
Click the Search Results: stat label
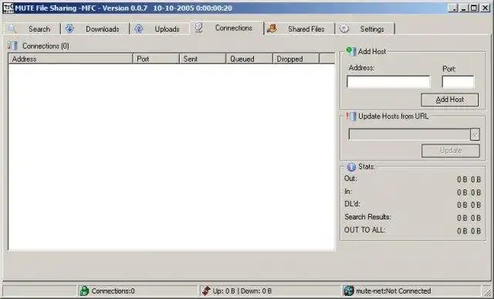click(x=367, y=217)
